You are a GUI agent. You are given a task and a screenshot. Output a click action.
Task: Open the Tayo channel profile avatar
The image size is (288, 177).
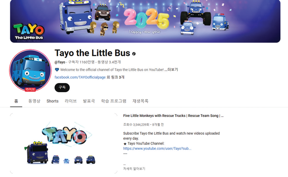pyautogui.click(x=30, y=70)
